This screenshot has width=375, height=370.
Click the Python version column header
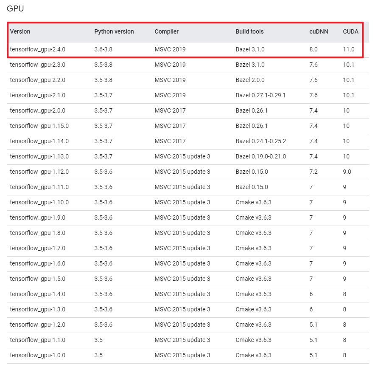(114, 31)
